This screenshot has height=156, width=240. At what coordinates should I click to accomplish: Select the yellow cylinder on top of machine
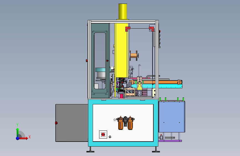123,11
